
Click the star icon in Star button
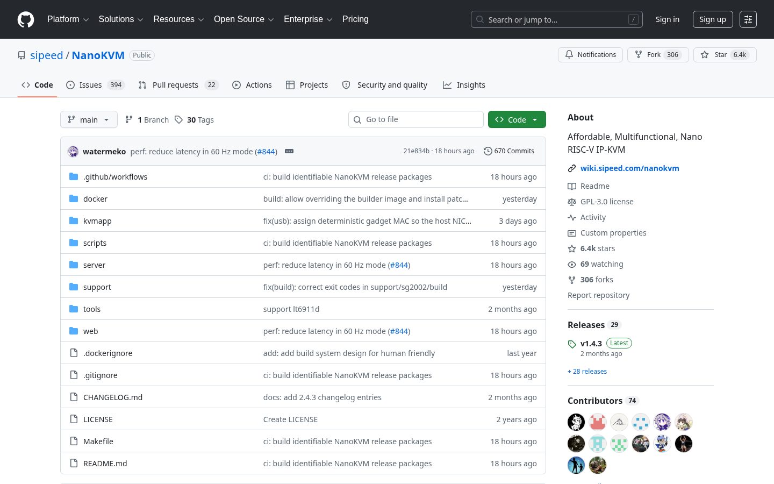pos(705,54)
